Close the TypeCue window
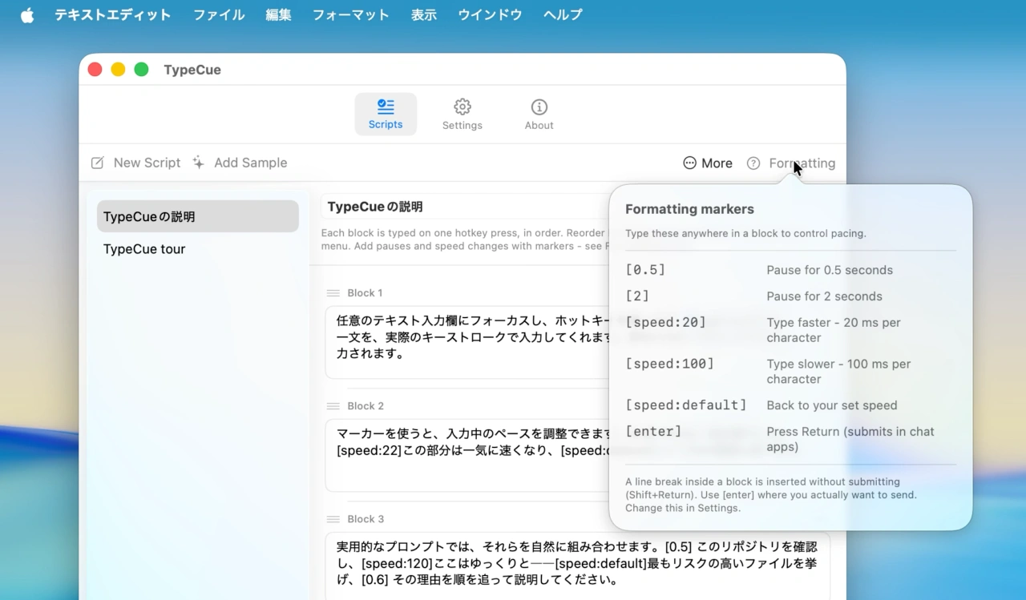1026x600 pixels. pyautogui.click(x=95, y=70)
